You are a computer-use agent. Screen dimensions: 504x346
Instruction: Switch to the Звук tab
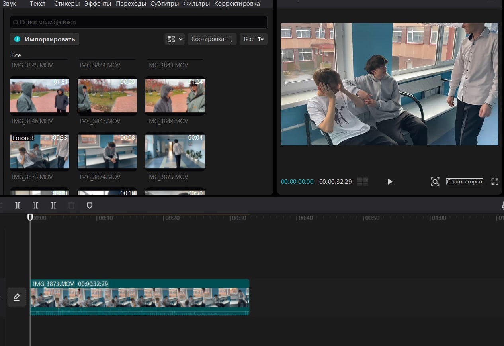point(9,4)
